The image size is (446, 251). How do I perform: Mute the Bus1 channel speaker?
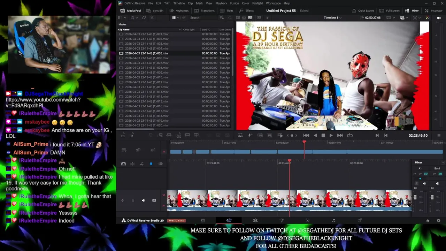point(437,183)
